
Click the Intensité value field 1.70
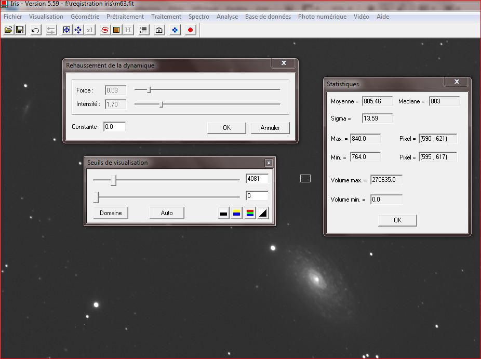click(115, 104)
